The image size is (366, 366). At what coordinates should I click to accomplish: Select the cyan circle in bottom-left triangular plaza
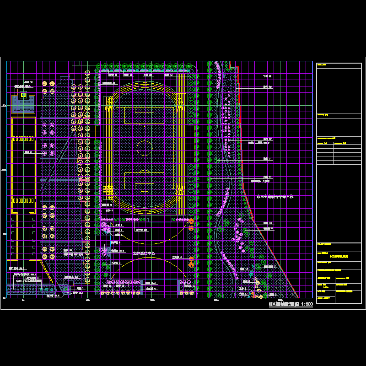65,288
